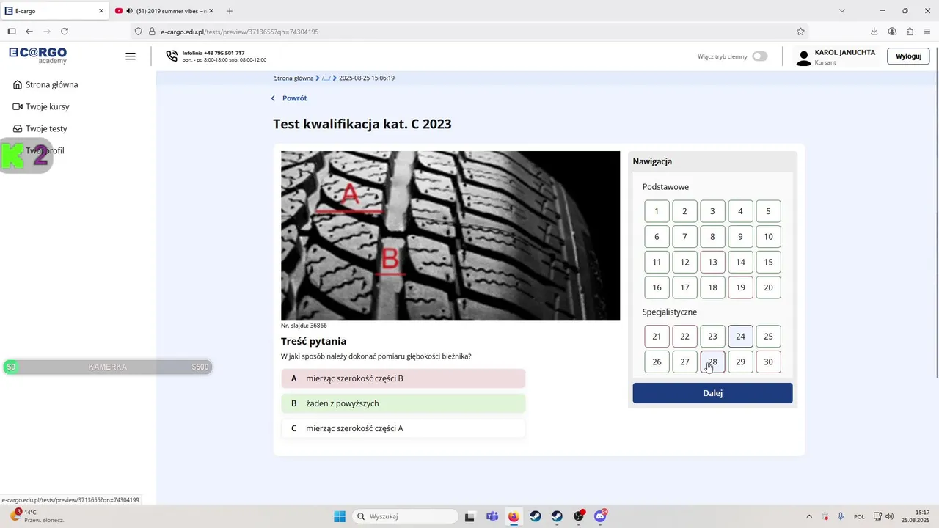The height and width of the screenshot is (528, 939).
Task: Open Firefox application menu
Action: (927, 32)
